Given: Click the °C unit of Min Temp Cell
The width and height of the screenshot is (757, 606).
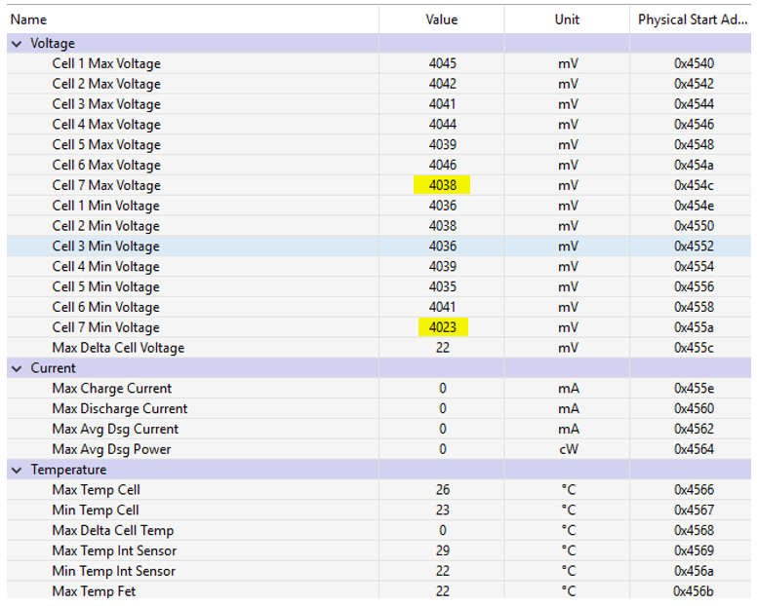Looking at the screenshot, I should pyautogui.click(x=568, y=511).
